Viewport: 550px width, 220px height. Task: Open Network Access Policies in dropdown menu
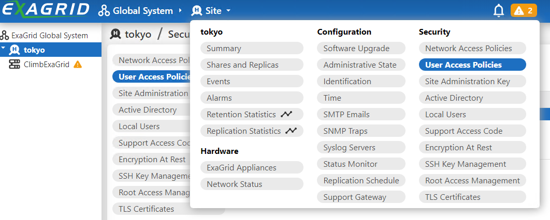coord(472,48)
